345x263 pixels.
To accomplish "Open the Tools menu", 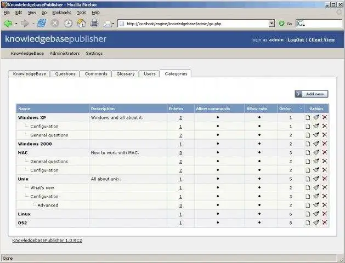I will pos(81,13).
